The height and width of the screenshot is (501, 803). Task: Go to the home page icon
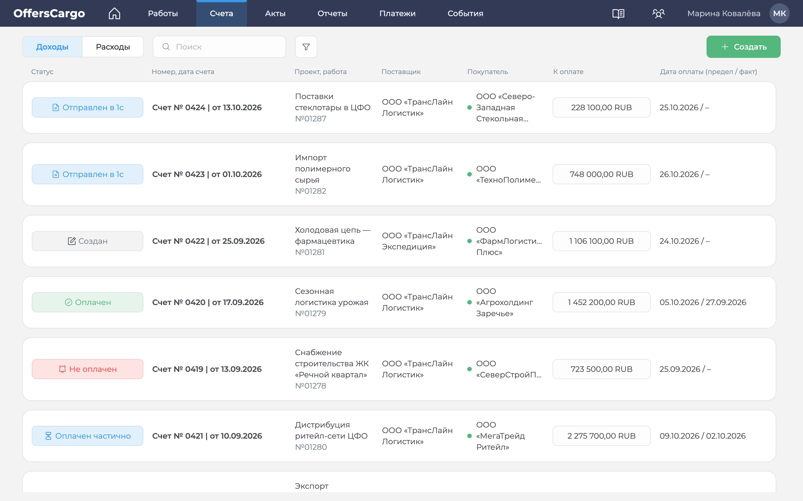coord(115,13)
